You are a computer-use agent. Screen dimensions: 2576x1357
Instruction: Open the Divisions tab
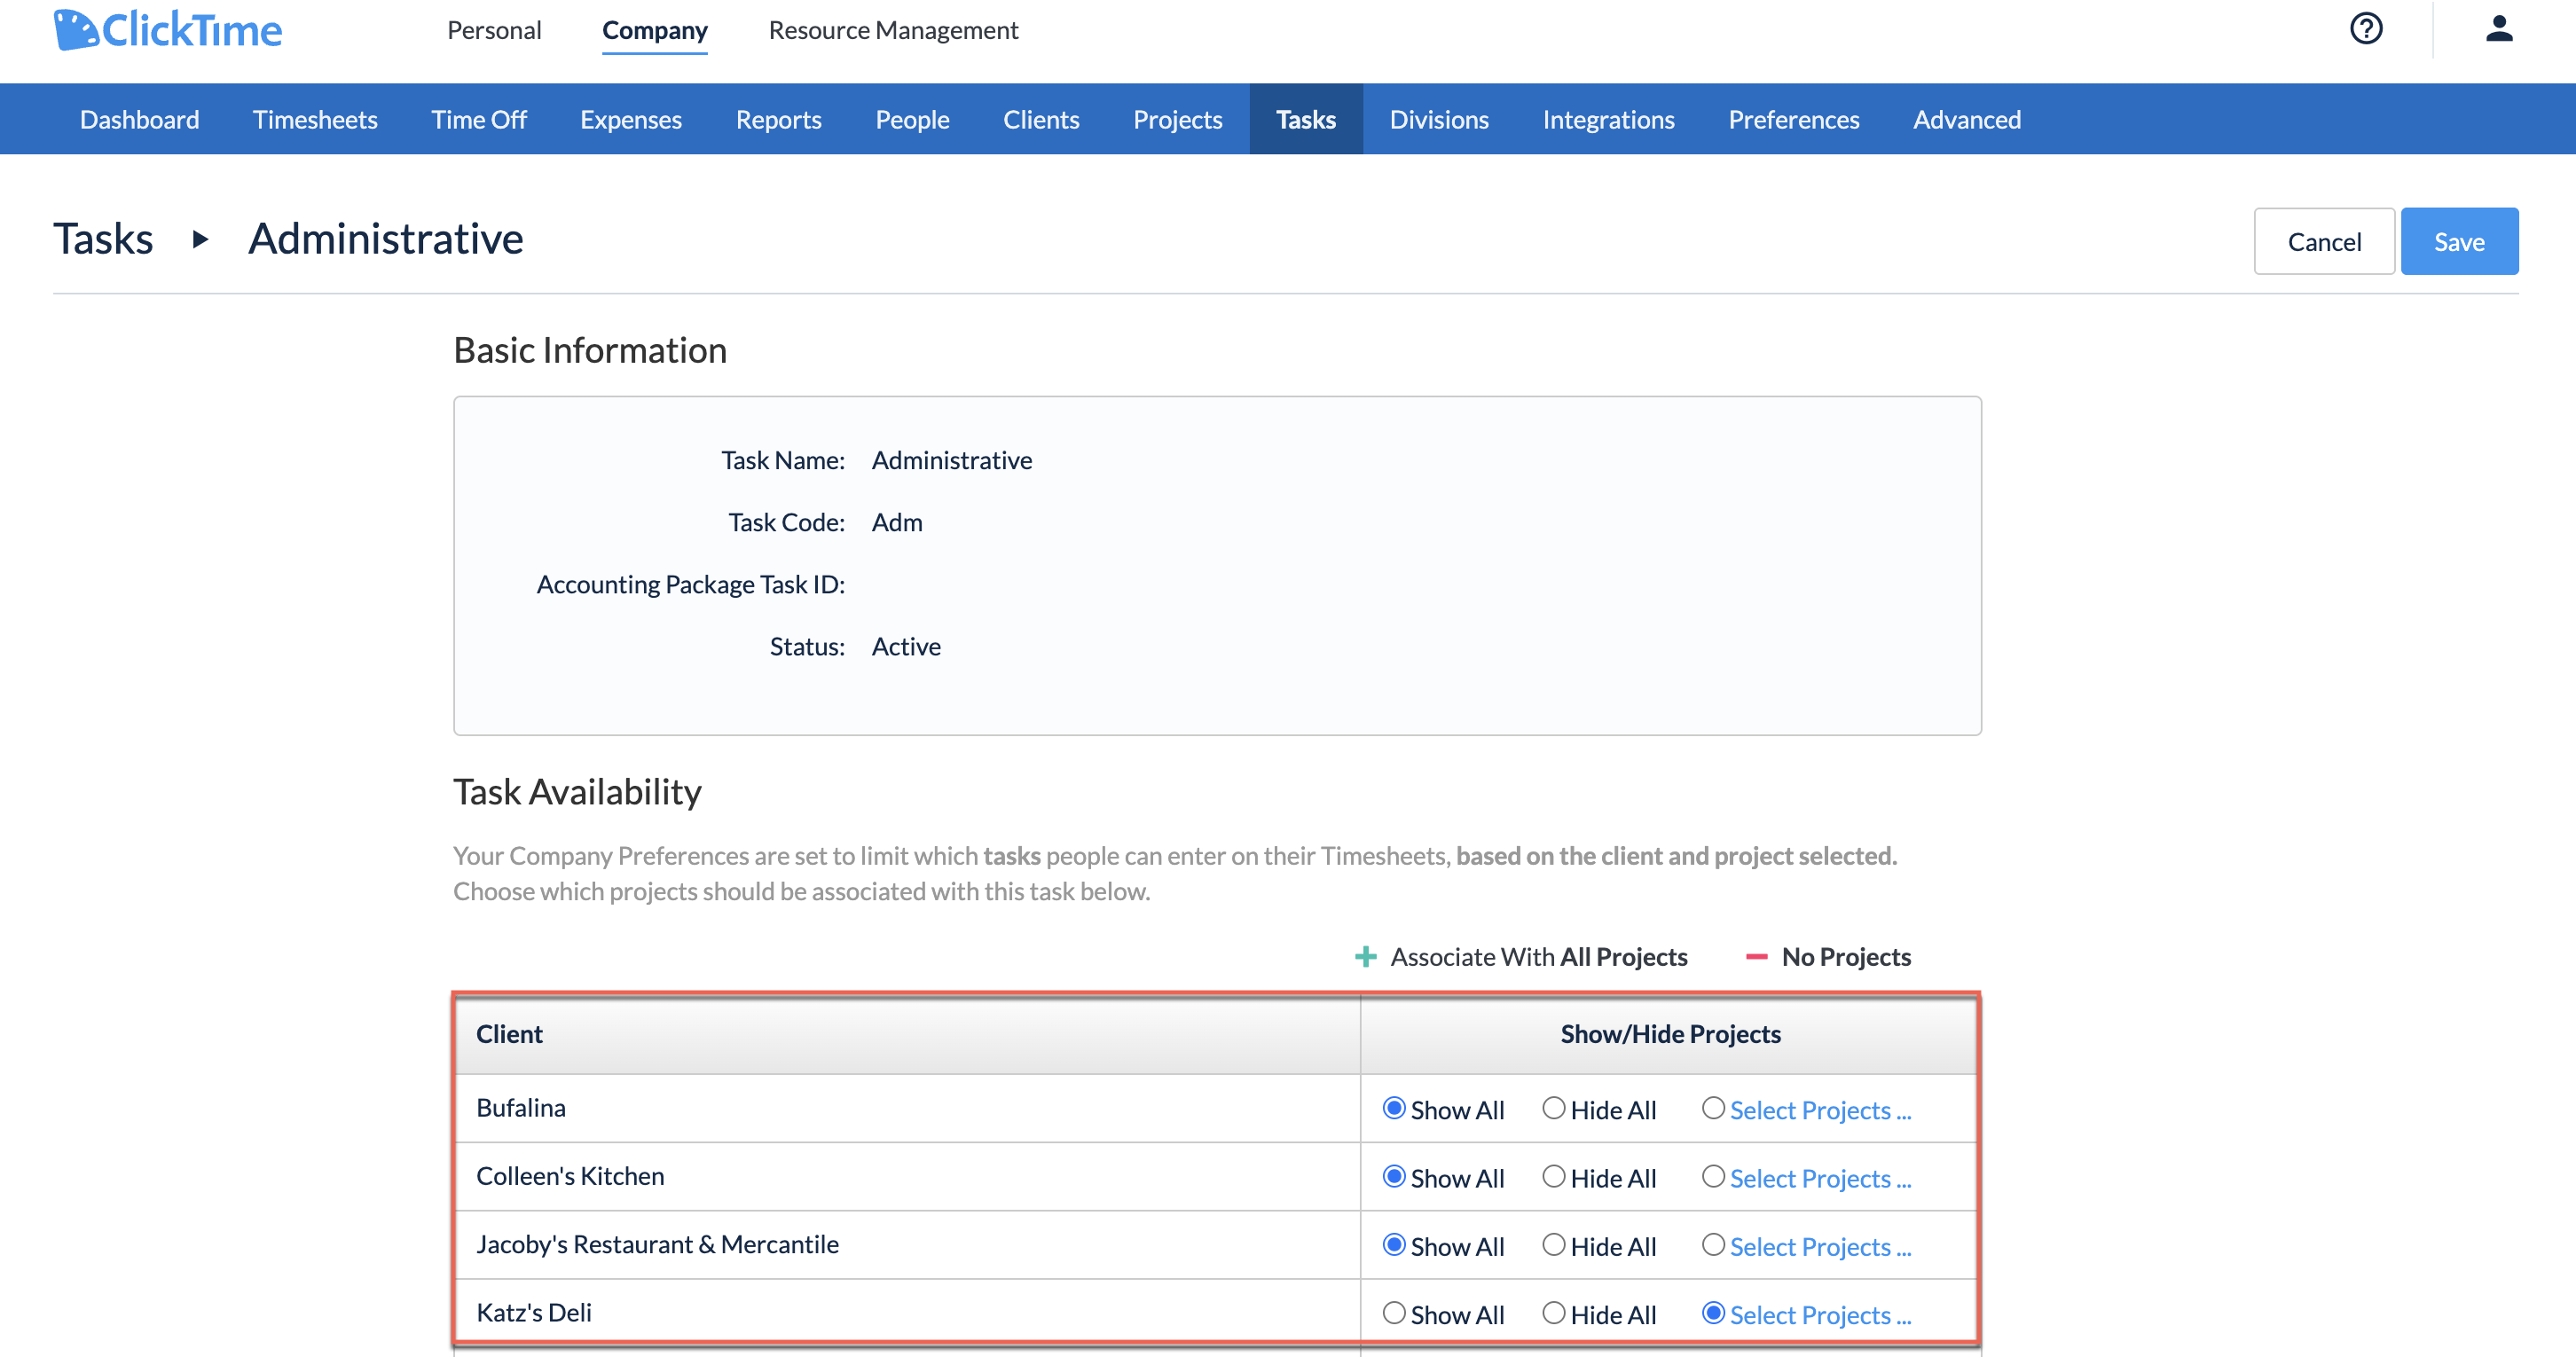point(1439,119)
